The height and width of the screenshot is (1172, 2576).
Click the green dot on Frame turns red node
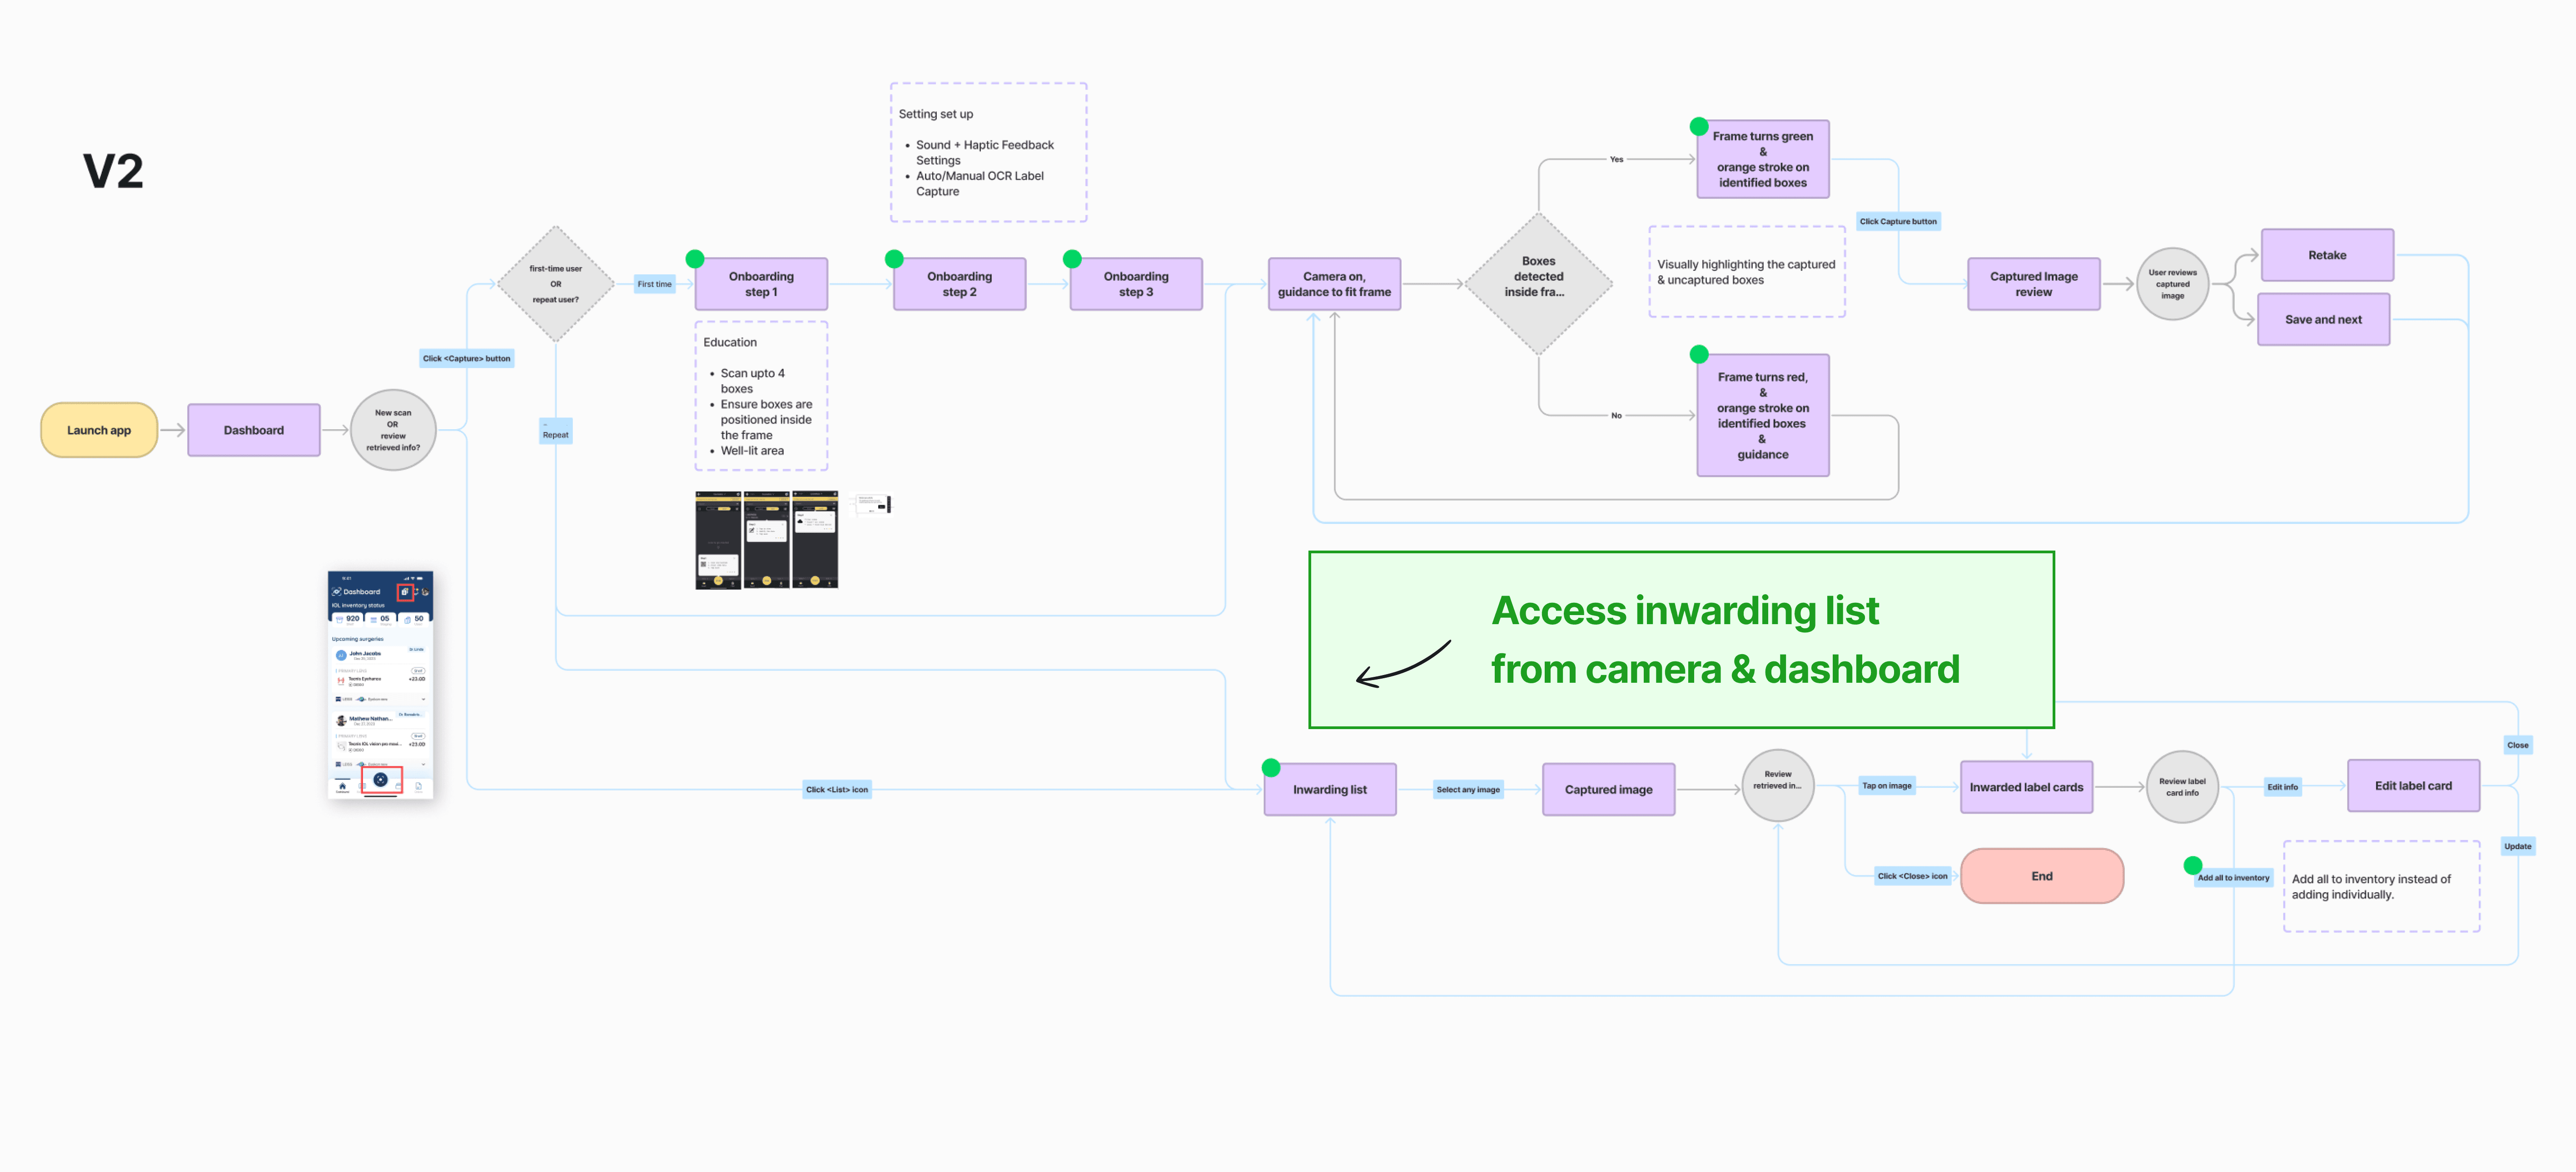point(1699,354)
